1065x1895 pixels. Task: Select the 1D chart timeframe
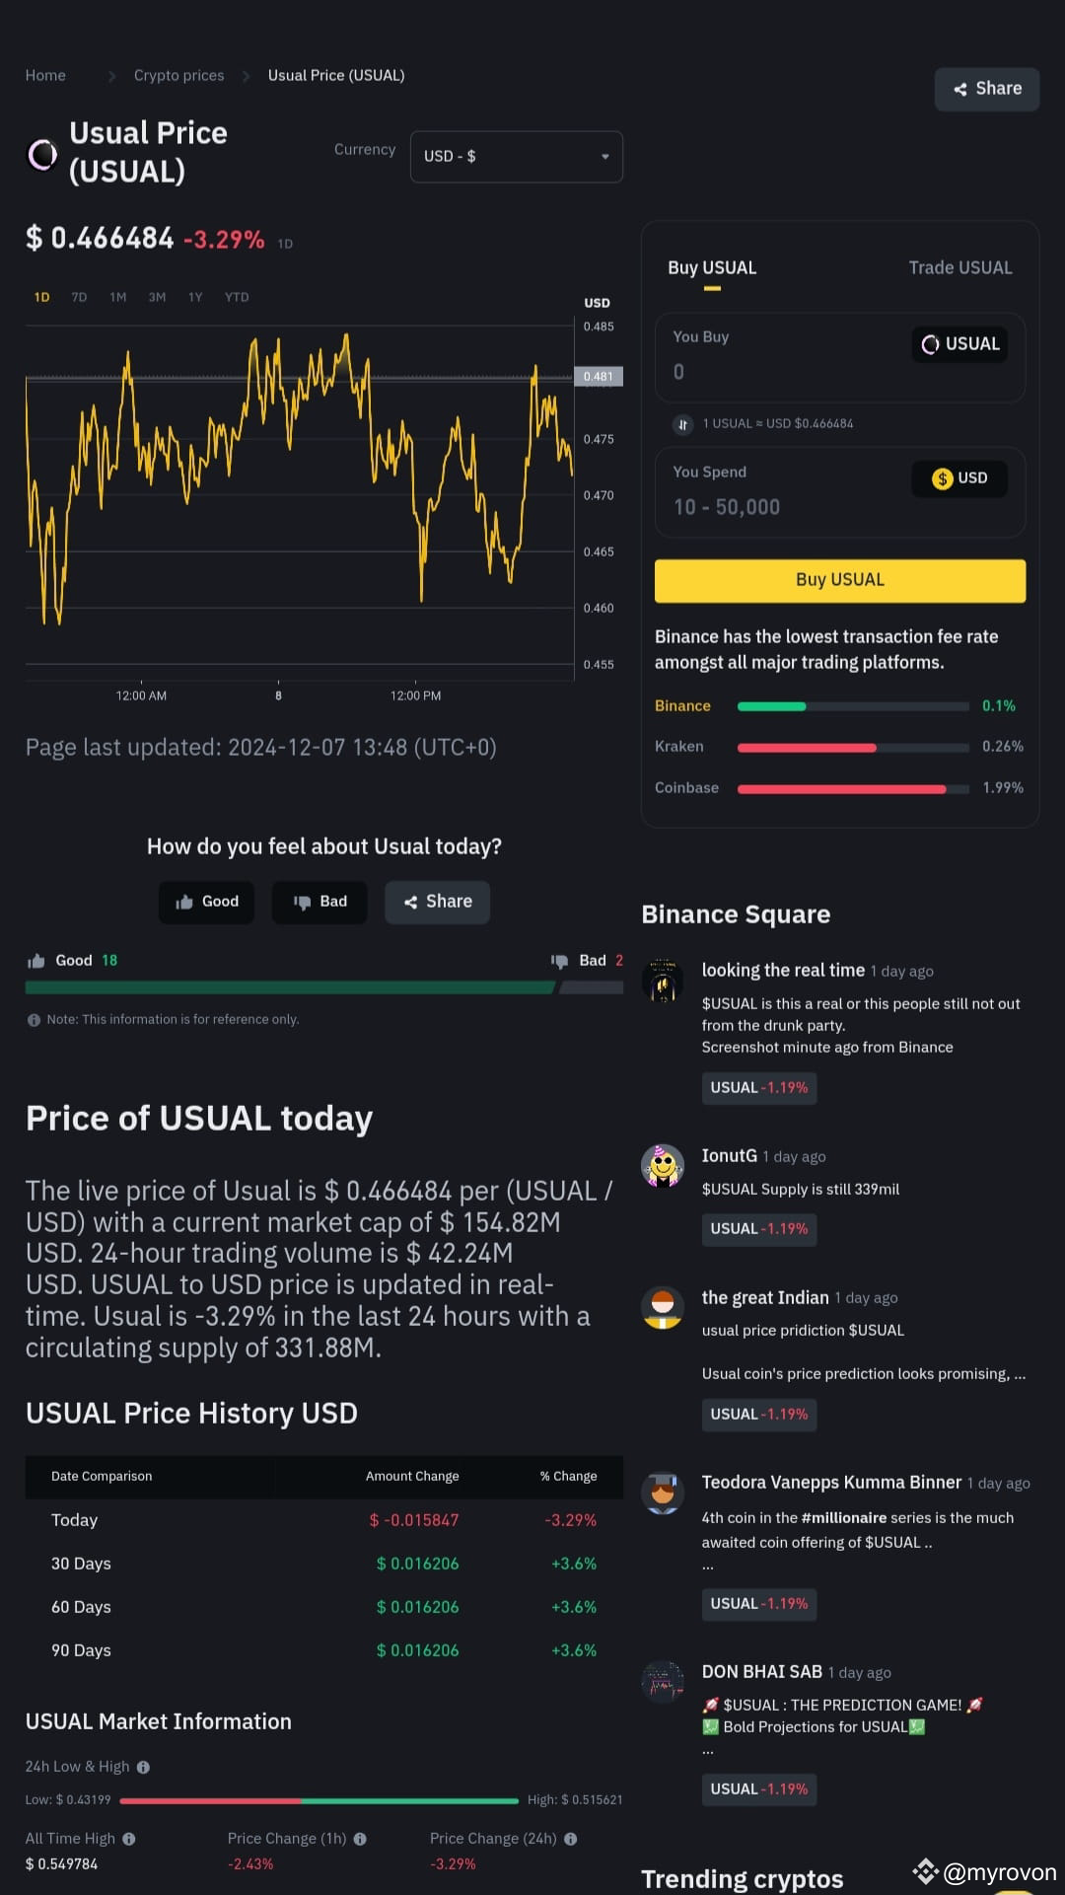(x=41, y=296)
